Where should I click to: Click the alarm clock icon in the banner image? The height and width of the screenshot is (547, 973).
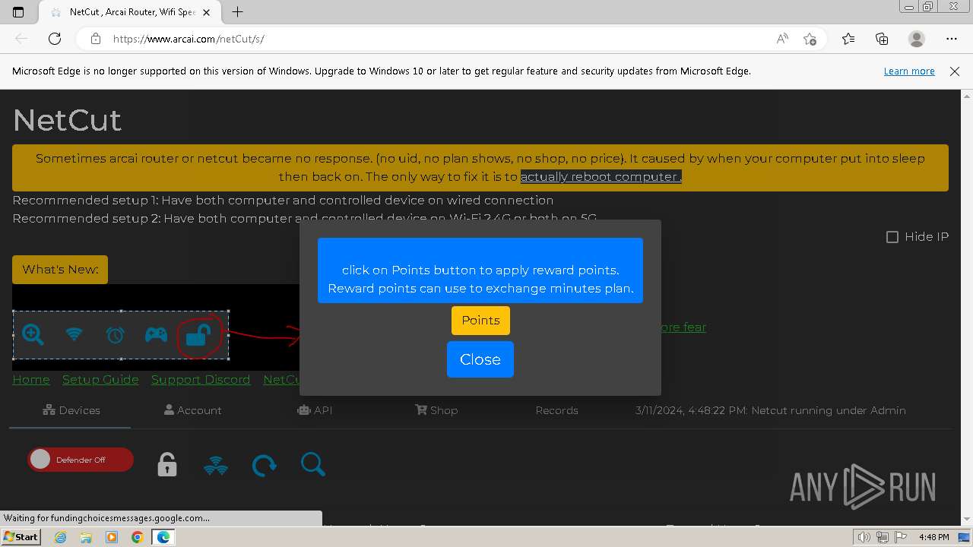115,334
